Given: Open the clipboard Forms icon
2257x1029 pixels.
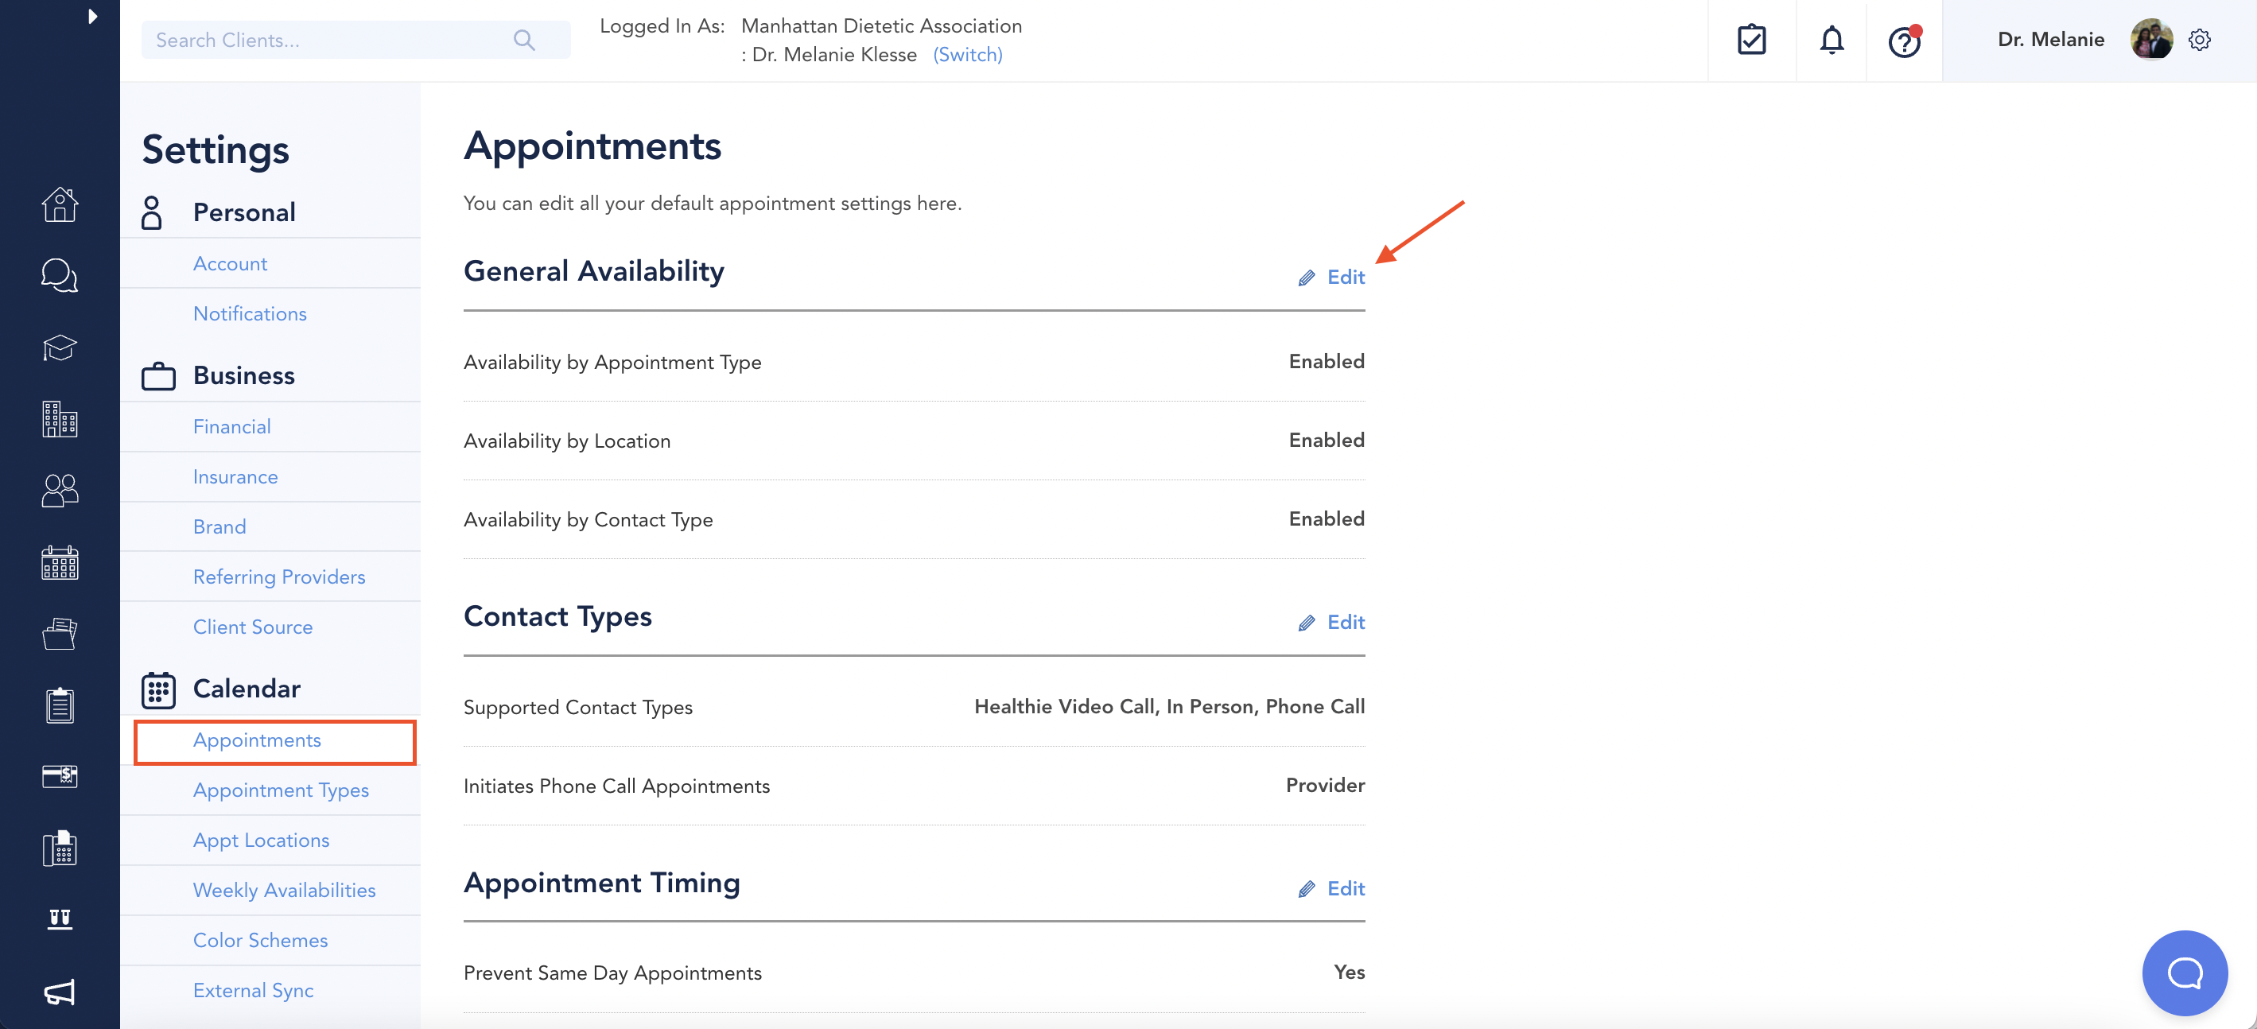Looking at the screenshot, I should (60, 705).
